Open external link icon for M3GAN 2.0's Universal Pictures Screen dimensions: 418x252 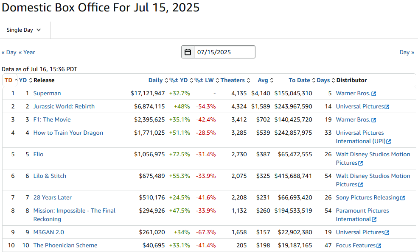click(x=387, y=233)
